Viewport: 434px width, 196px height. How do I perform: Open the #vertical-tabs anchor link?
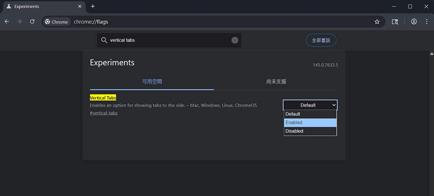point(103,113)
